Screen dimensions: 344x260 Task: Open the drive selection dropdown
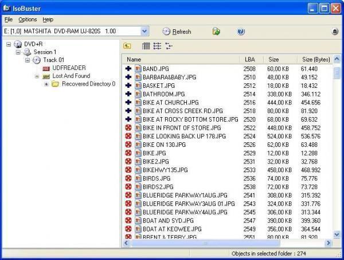click(144, 31)
